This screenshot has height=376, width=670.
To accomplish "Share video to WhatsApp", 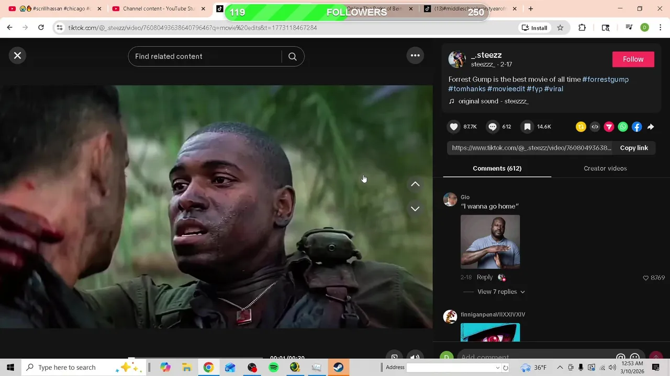I will [623, 126].
